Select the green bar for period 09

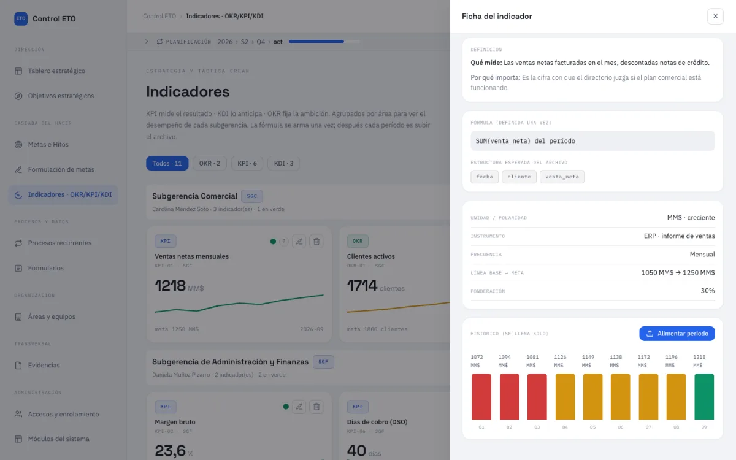[704, 397]
